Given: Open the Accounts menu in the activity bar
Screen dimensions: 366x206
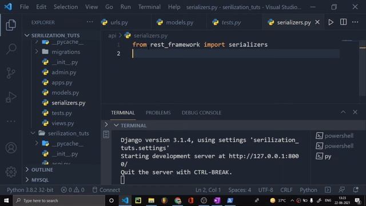Looking at the screenshot, I should 11,148.
